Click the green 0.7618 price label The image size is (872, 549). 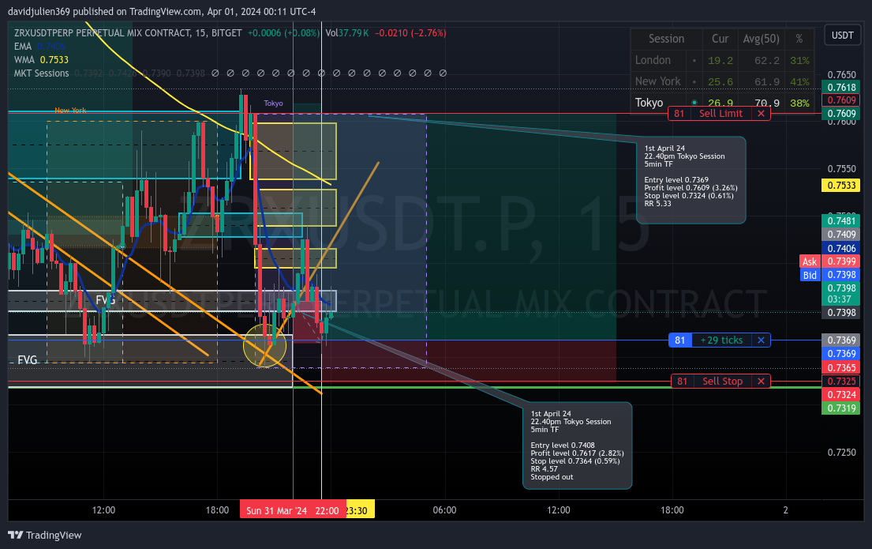point(841,88)
